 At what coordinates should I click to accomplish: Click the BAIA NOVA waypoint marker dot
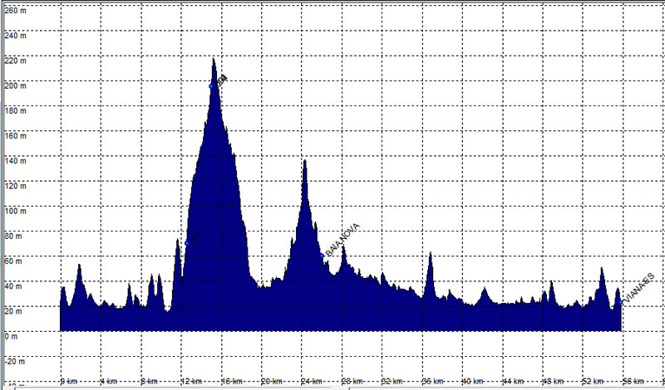[322, 256]
